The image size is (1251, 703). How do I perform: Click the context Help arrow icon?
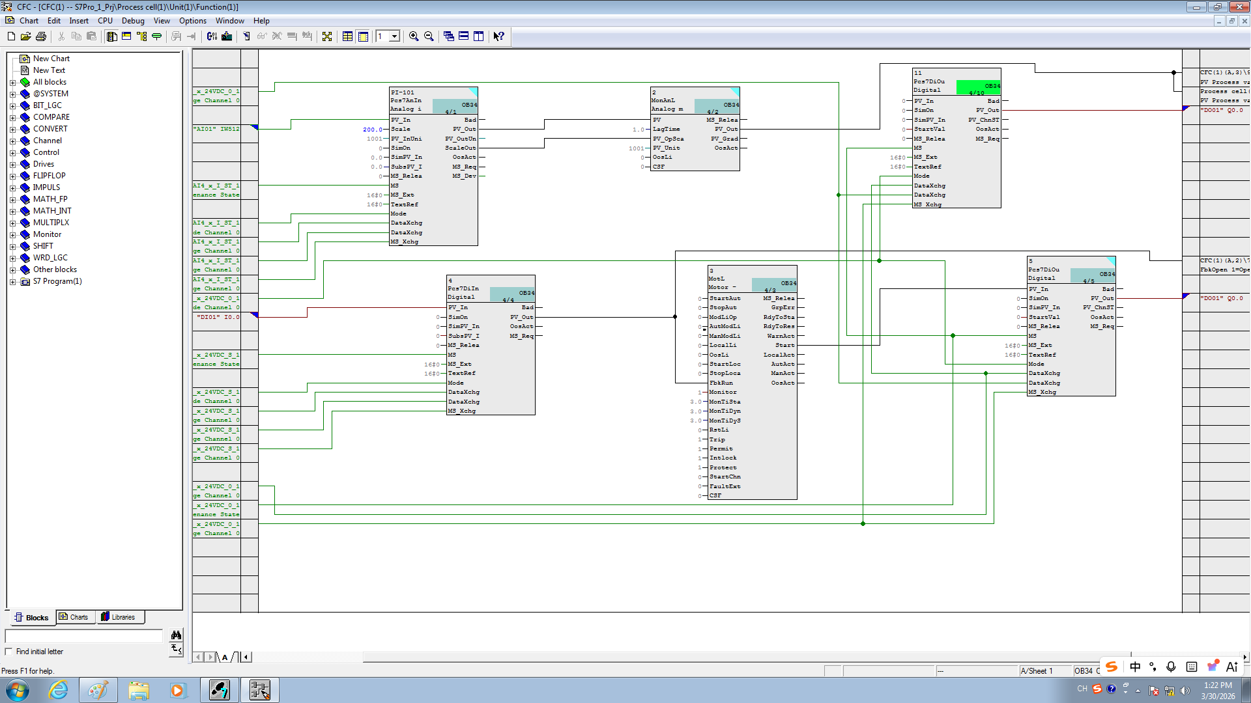[x=498, y=36]
